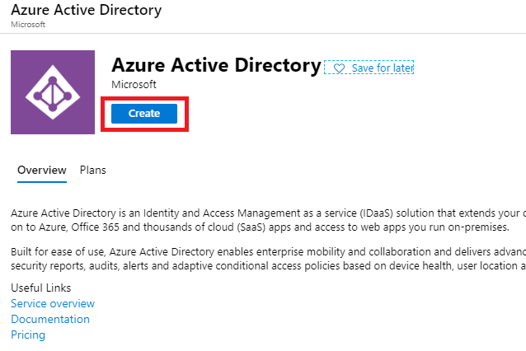Click the Save for later label text

pyautogui.click(x=382, y=68)
